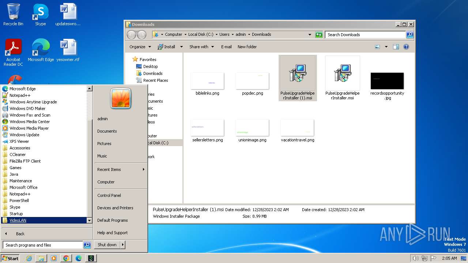This screenshot has width=468, height=263.
Task: Open Acrobat Reader DC desktop shortcut
Action: [x=13, y=53]
